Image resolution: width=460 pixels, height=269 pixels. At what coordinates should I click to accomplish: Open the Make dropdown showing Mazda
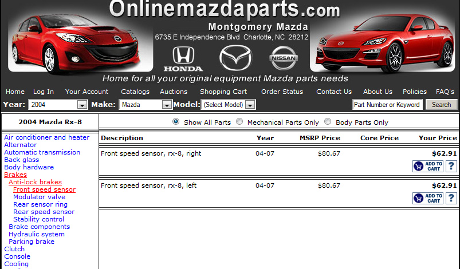[x=145, y=105]
